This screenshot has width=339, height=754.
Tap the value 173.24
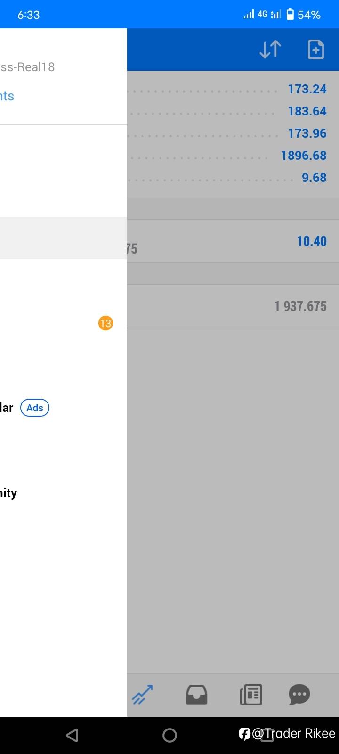pyautogui.click(x=307, y=89)
